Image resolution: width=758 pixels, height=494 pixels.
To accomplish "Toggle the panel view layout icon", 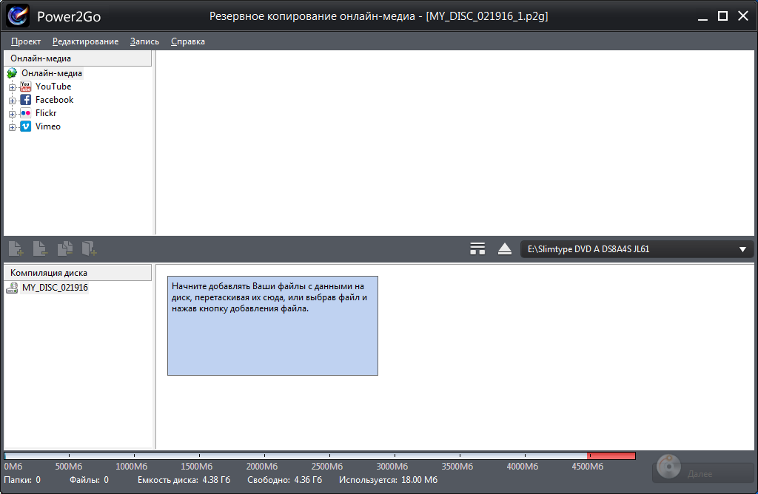I will click(x=477, y=249).
